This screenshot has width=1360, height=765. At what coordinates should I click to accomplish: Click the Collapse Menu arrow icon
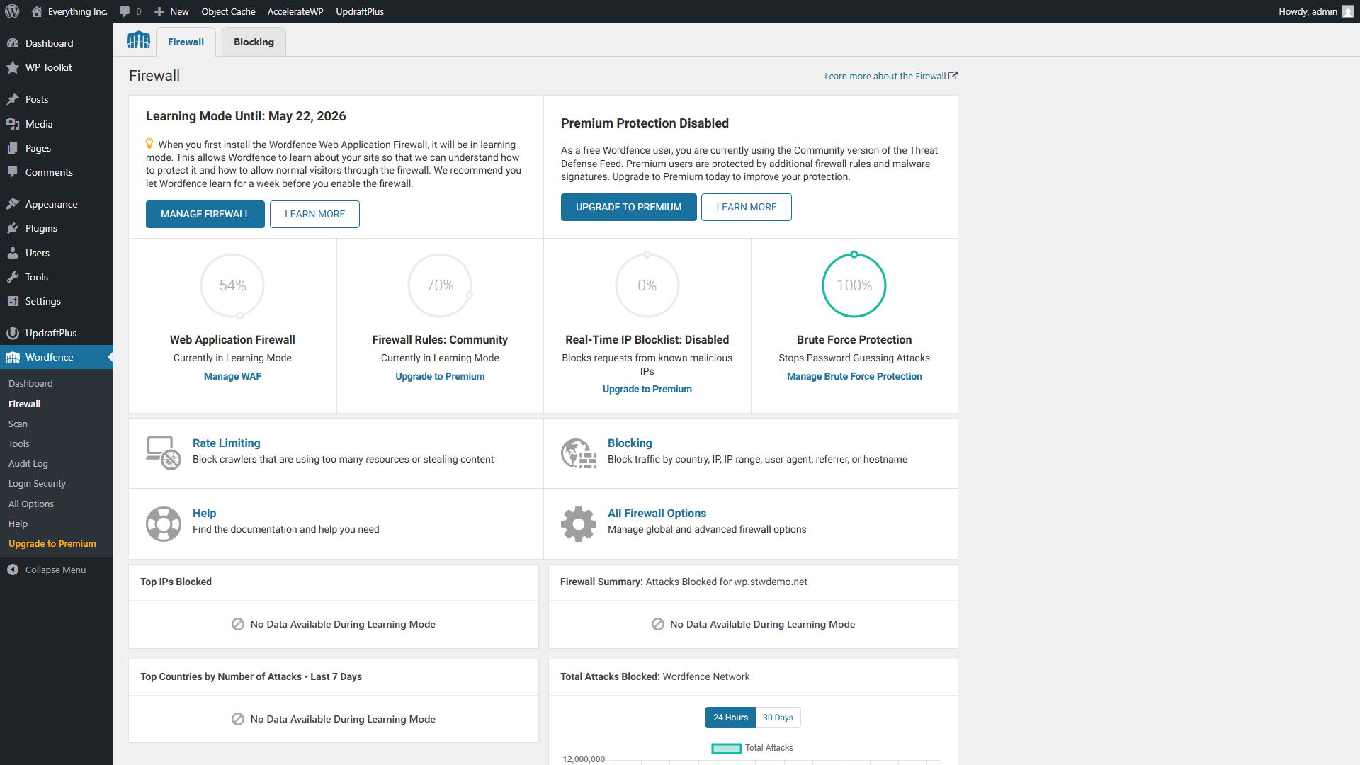(x=13, y=569)
